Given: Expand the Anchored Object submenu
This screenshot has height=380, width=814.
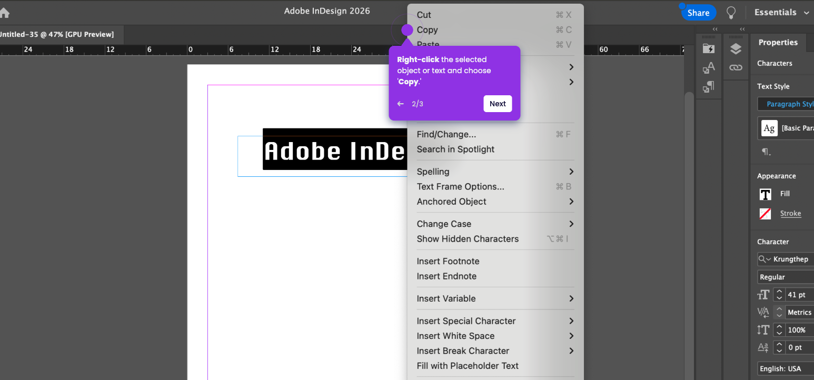Looking at the screenshot, I should 495,202.
